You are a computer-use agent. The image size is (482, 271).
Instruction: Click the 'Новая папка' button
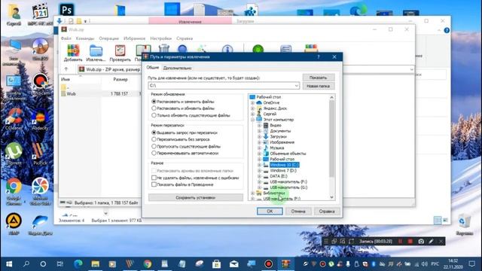point(318,86)
